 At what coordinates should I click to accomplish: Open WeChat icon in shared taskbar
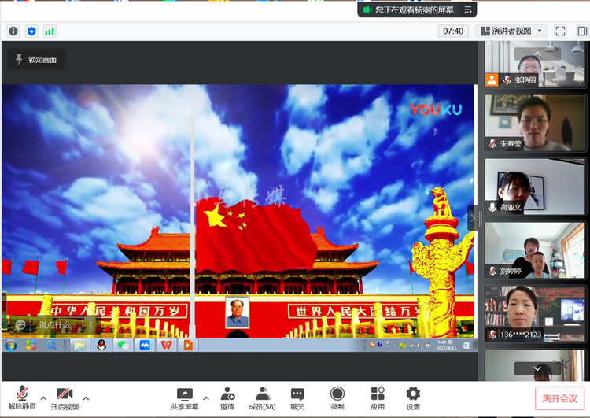[123, 345]
